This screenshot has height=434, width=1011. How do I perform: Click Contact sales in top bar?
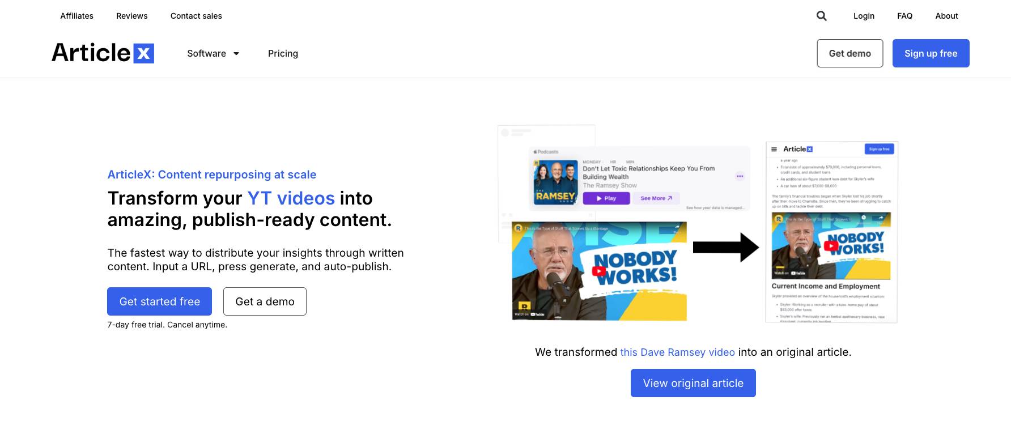196,16
